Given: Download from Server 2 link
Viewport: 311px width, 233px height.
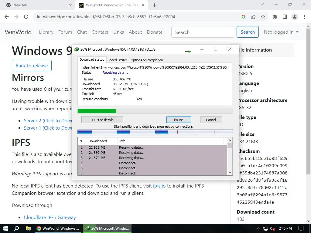Looking at the screenshot, I should click(48, 121).
